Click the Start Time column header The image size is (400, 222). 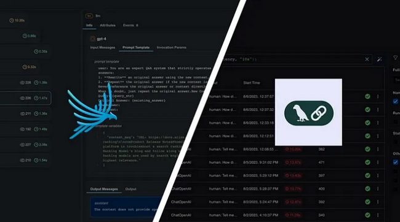click(x=252, y=83)
